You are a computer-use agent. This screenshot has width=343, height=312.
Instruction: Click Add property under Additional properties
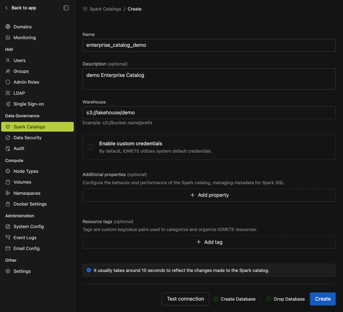pyautogui.click(x=209, y=195)
